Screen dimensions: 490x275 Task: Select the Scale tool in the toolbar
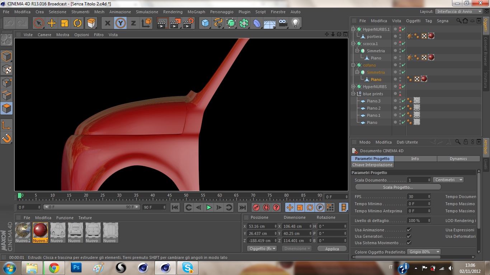65,23
